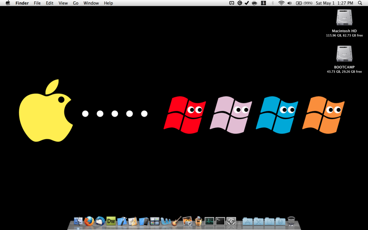This screenshot has width=368, height=230.
Task: Open the Apple menu
Action: 8,3
